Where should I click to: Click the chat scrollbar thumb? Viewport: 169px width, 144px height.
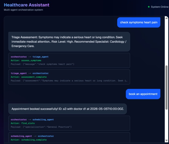point(166,87)
